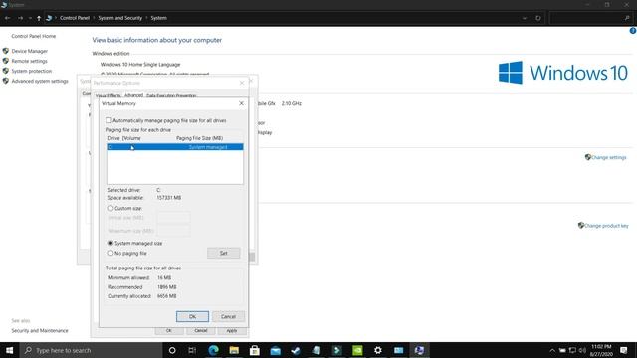Click Control Panel breadcrumb
The width and height of the screenshot is (637, 358).
click(x=75, y=18)
